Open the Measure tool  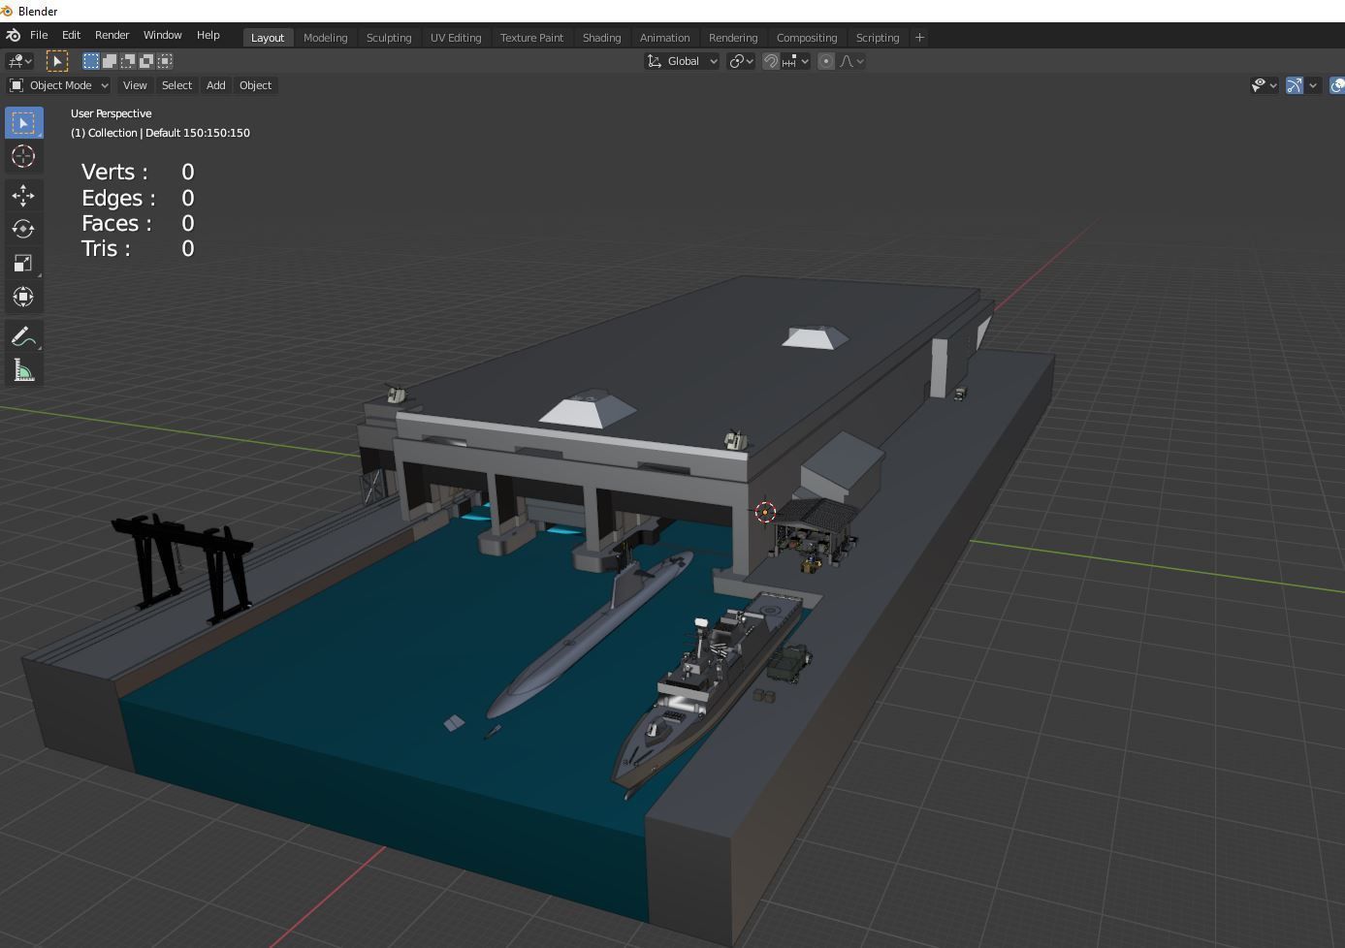23,369
